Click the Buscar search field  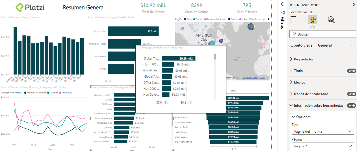[x=323, y=34]
